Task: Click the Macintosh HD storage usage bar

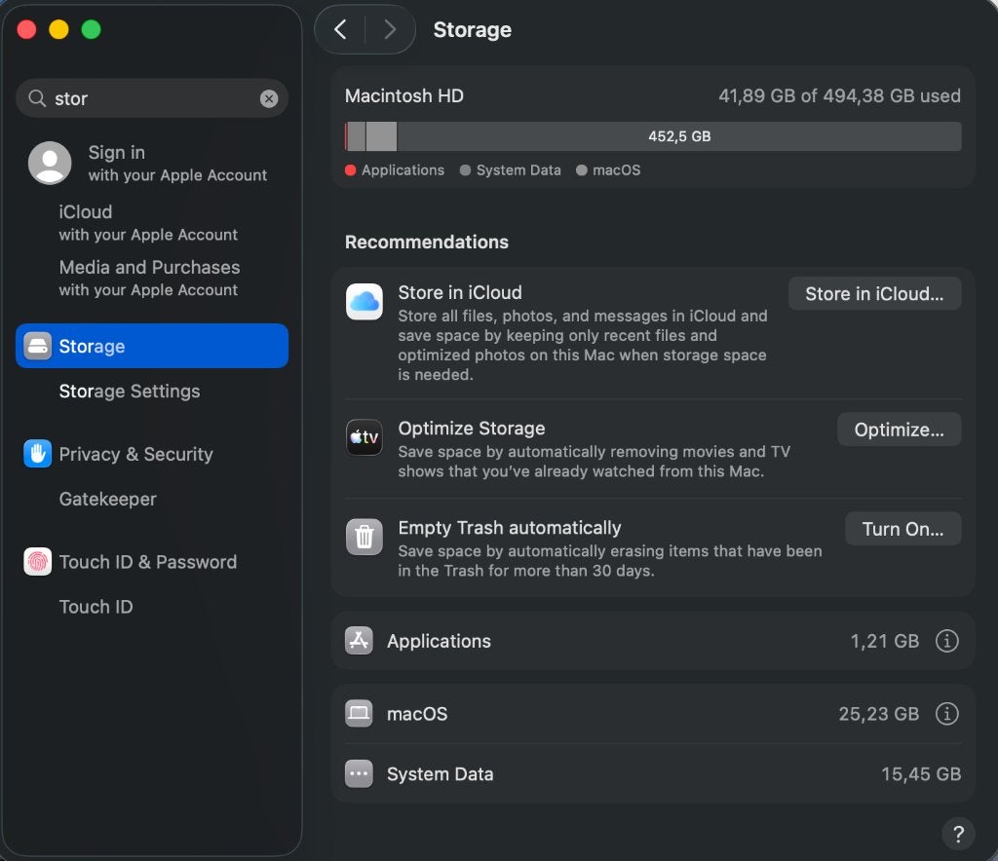Action: click(653, 136)
